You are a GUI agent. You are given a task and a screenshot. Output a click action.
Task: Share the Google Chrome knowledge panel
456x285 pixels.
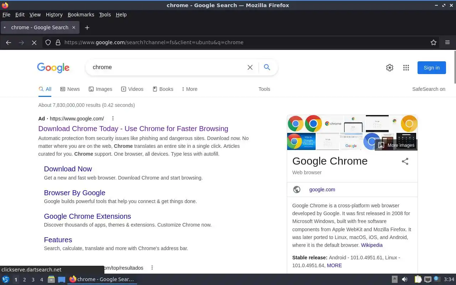(x=405, y=161)
